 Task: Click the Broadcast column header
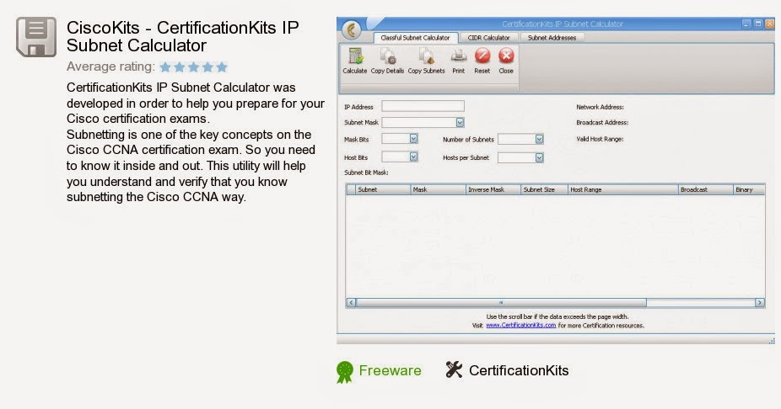coord(706,189)
